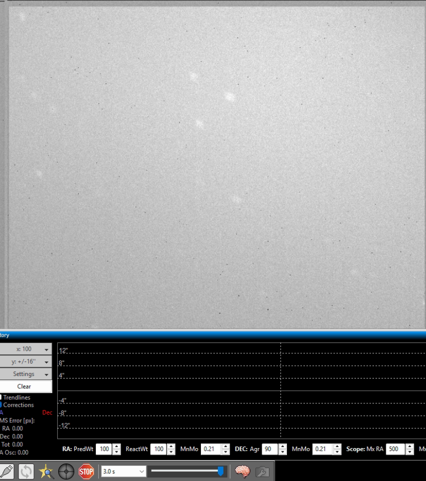Click the Clear graph button
The width and height of the screenshot is (426, 481).
[x=26, y=387]
